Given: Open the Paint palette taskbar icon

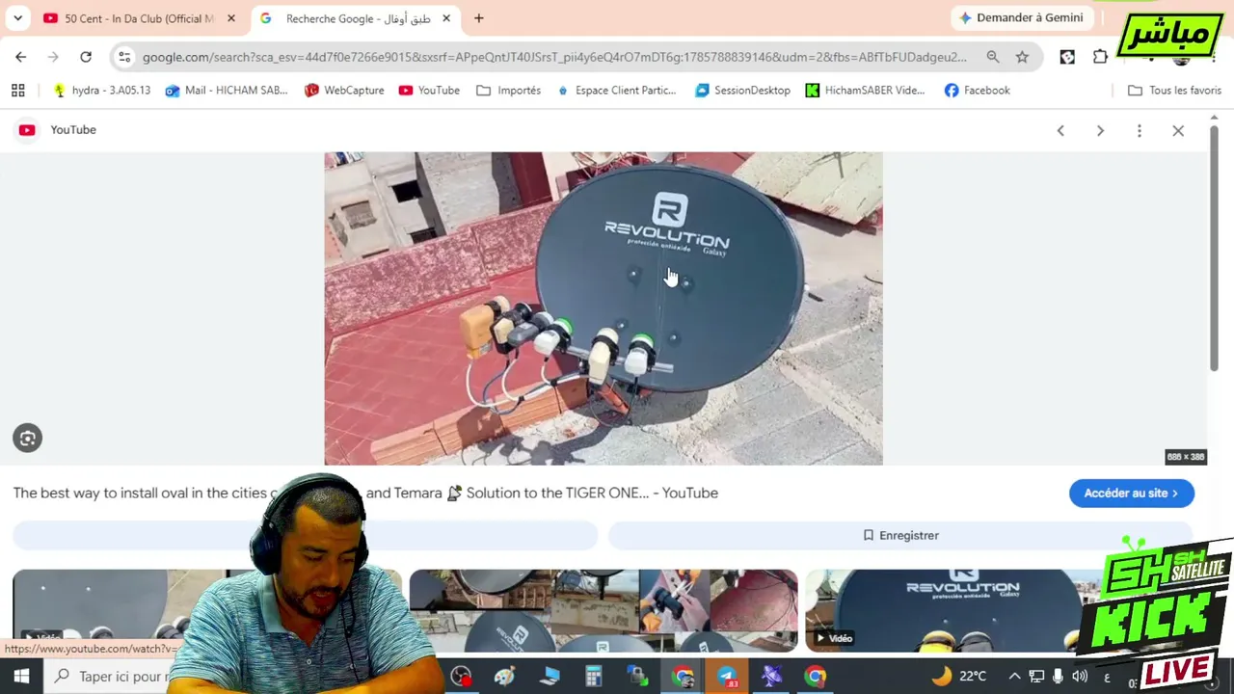Looking at the screenshot, I should click(504, 677).
